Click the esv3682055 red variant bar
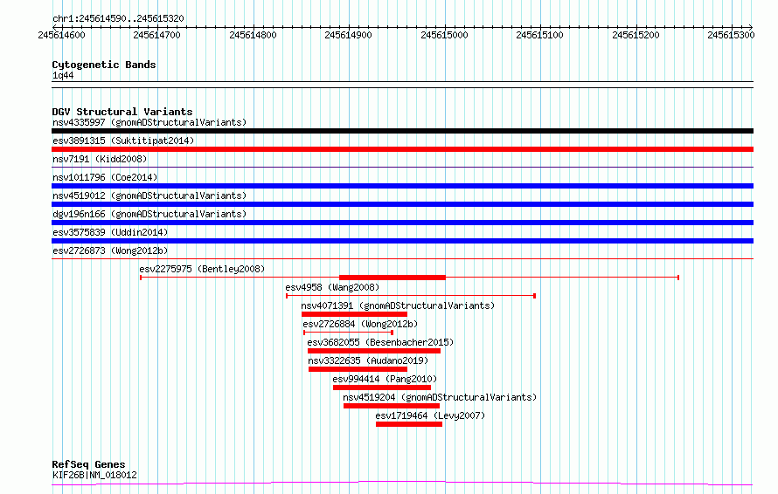 pyautogui.click(x=374, y=352)
